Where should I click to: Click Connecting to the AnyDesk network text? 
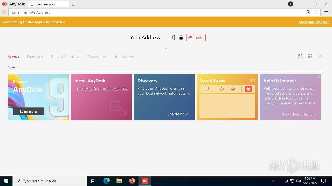35,22
